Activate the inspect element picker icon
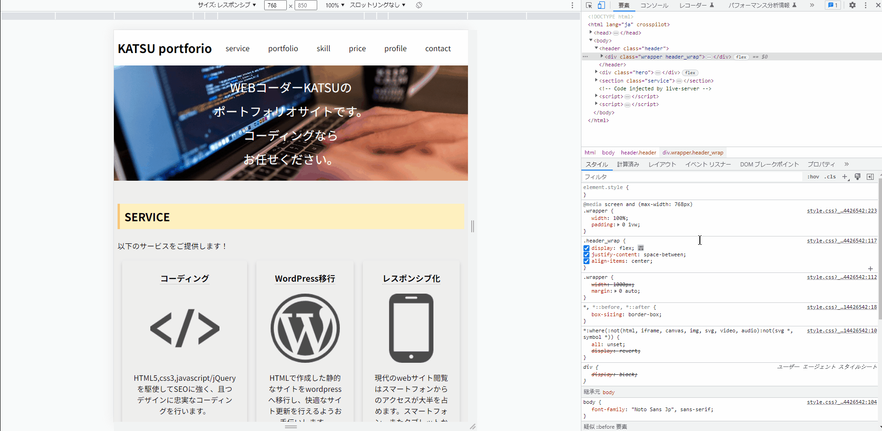Screen dimensions: 882x431 click(589, 5)
